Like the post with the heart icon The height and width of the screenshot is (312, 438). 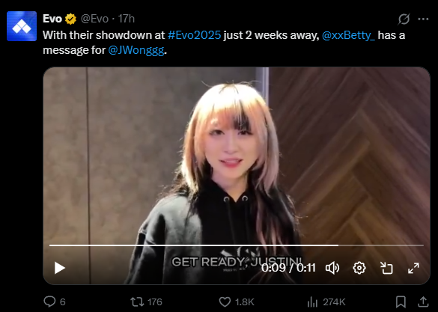(225, 302)
